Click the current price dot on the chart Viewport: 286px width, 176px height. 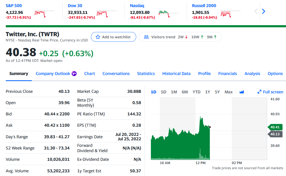pos(210,127)
